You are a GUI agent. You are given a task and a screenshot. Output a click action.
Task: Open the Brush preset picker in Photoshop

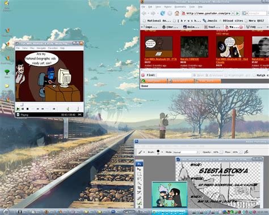click(162, 152)
